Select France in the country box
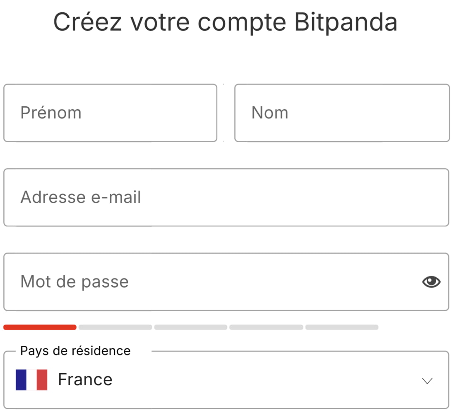452x417 pixels. 85,379
